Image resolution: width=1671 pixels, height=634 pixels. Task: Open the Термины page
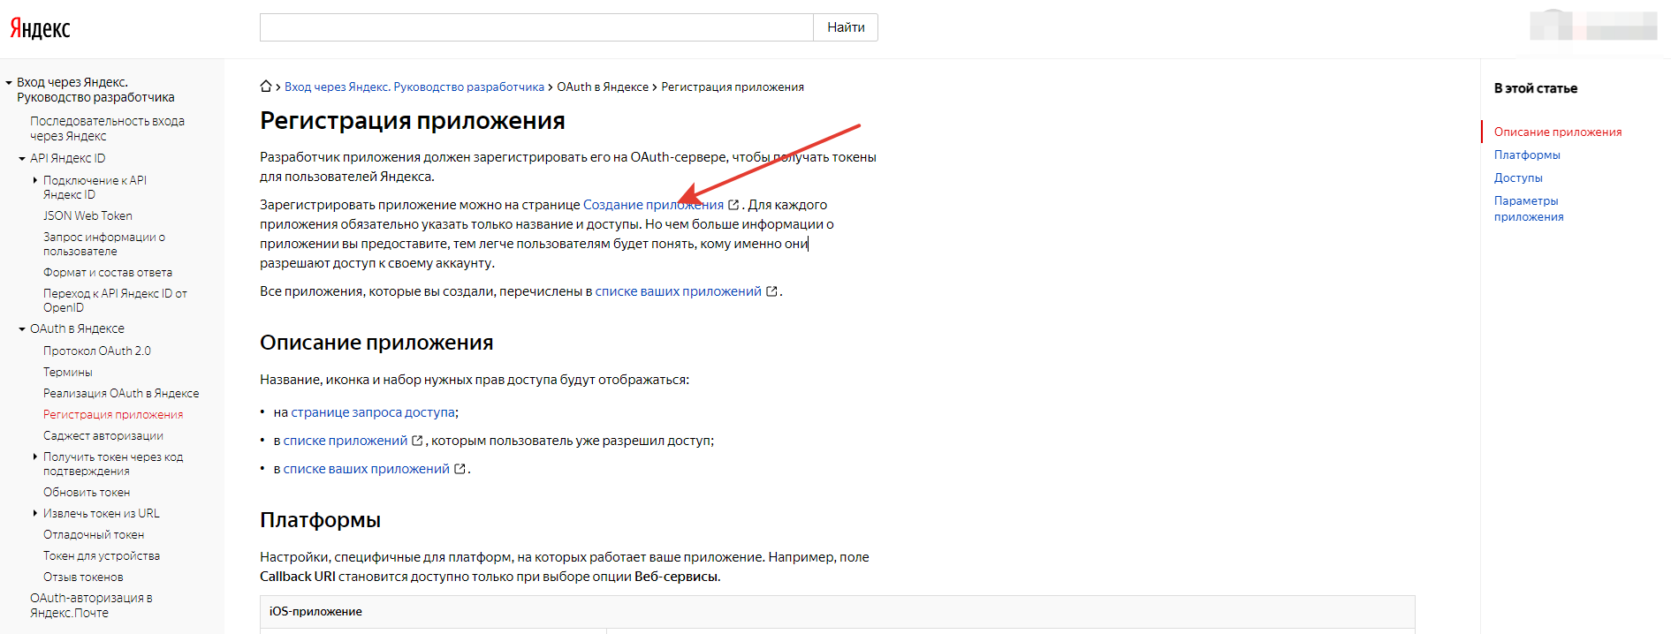[68, 372]
